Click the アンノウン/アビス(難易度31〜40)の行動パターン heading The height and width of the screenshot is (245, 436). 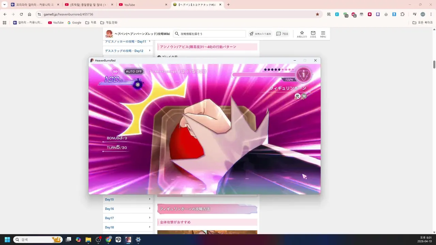(x=207, y=47)
